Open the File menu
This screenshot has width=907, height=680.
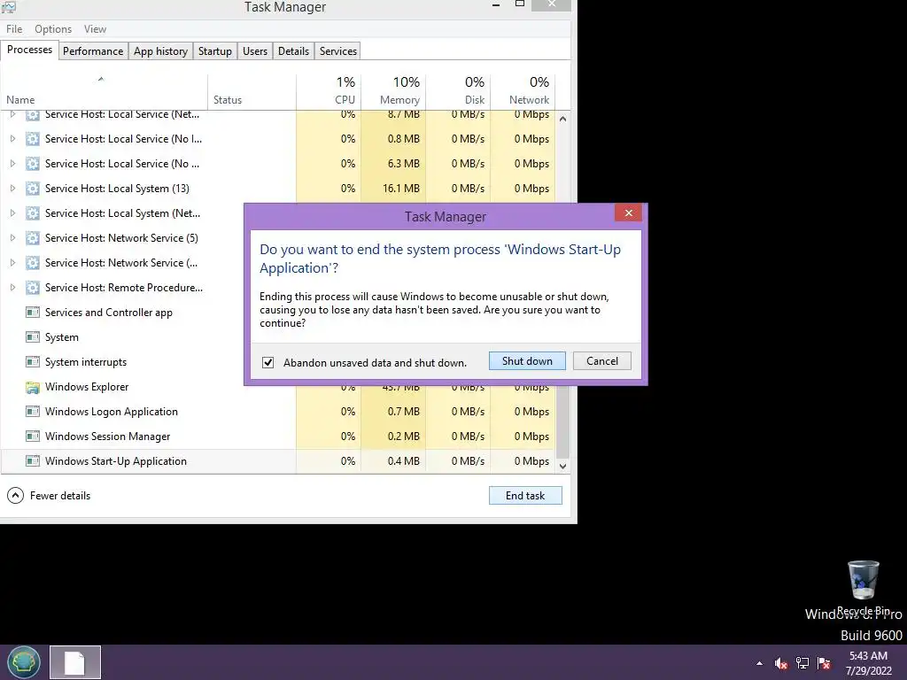tap(14, 29)
